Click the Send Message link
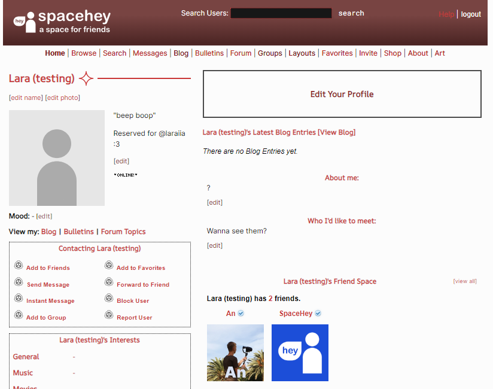The height and width of the screenshot is (389, 493). click(x=48, y=285)
